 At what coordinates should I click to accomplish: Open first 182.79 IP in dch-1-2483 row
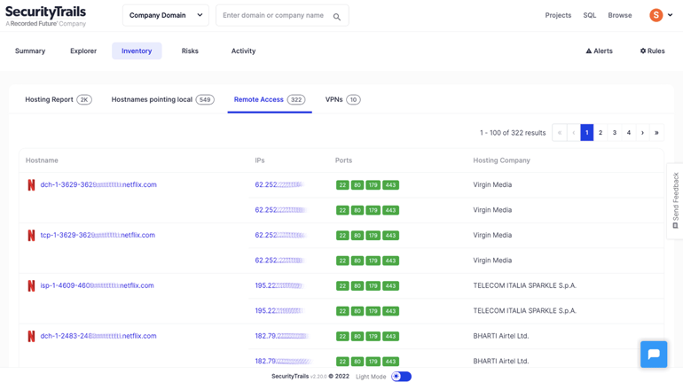coord(282,336)
